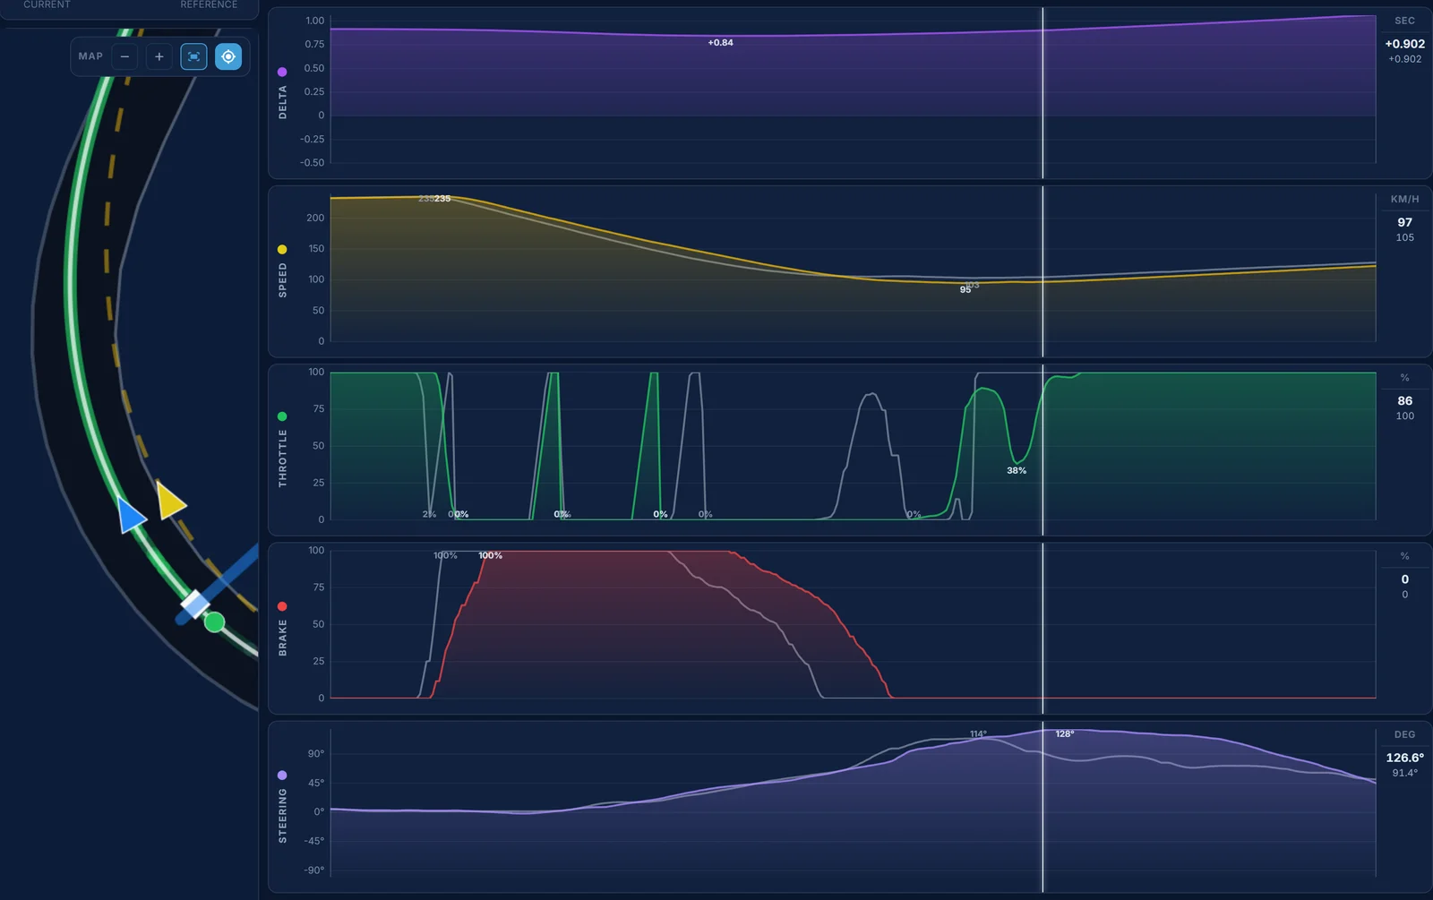The height and width of the screenshot is (900, 1433).
Task: Select the yellow reference car marker on map
Action: point(170,500)
